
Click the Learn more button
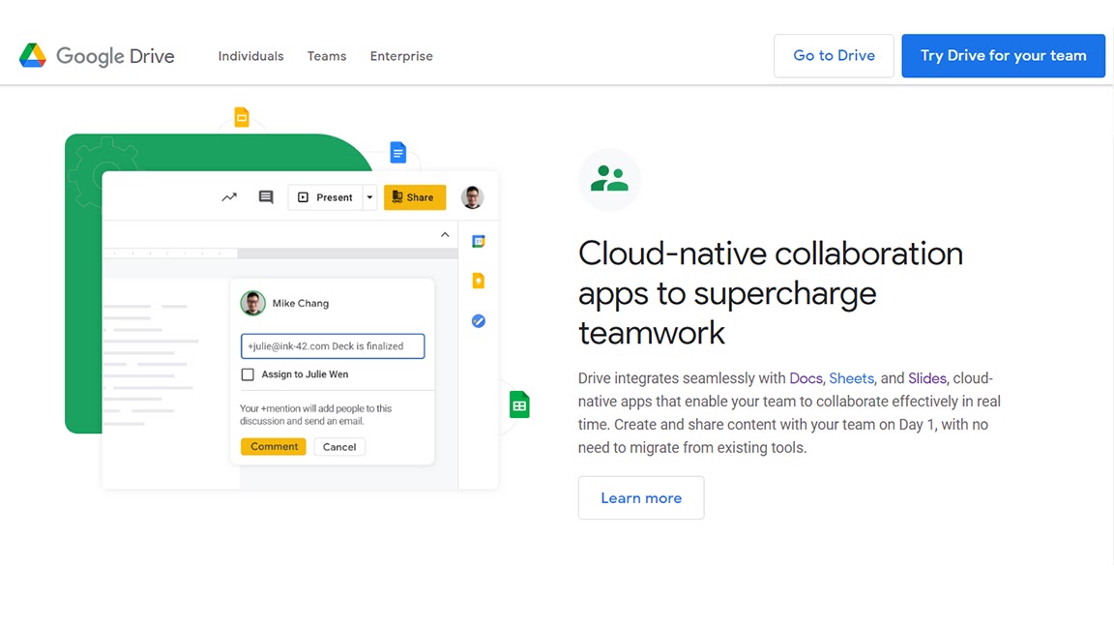(641, 497)
